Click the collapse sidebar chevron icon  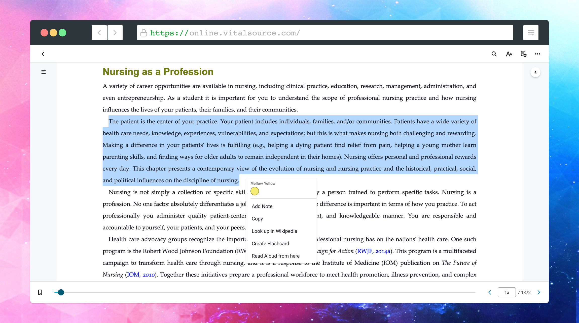[x=536, y=72]
